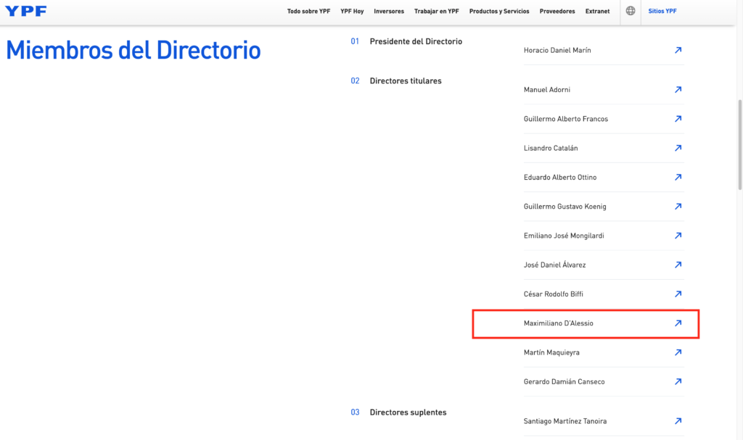Click arrow icon next to Horacio Daniel Marín

678,51
